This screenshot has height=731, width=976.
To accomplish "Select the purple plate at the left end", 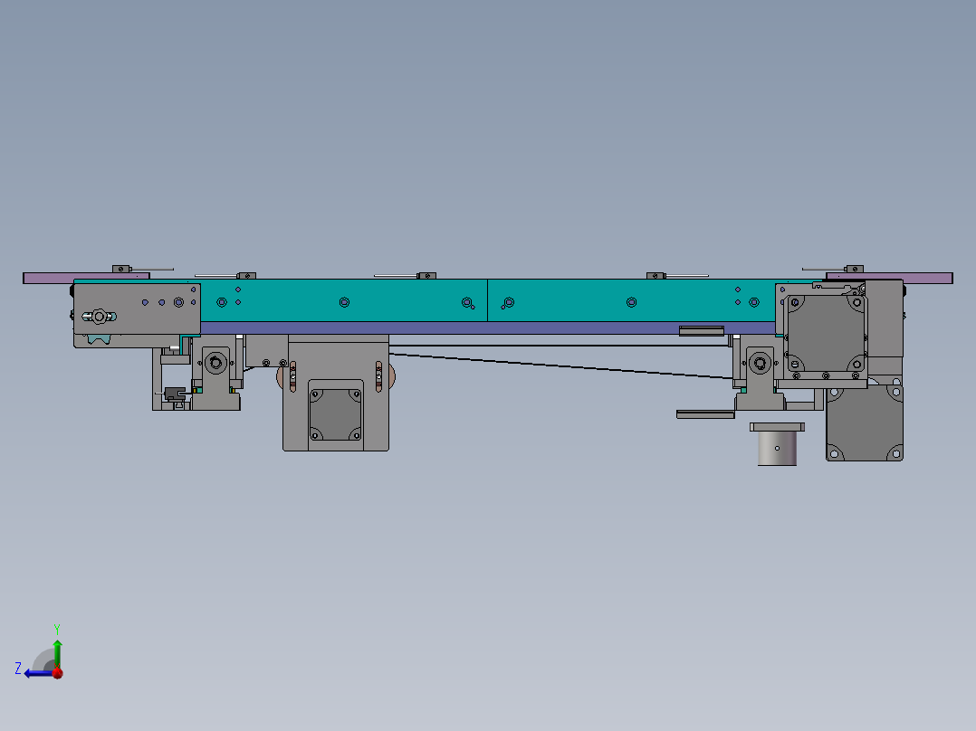I will 86,278.
